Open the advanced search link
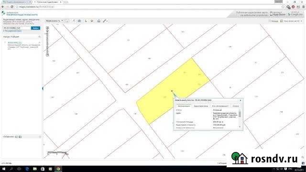 tap(12, 31)
